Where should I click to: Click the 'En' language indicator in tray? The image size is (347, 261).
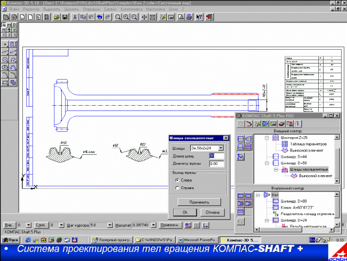pos(312,240)
